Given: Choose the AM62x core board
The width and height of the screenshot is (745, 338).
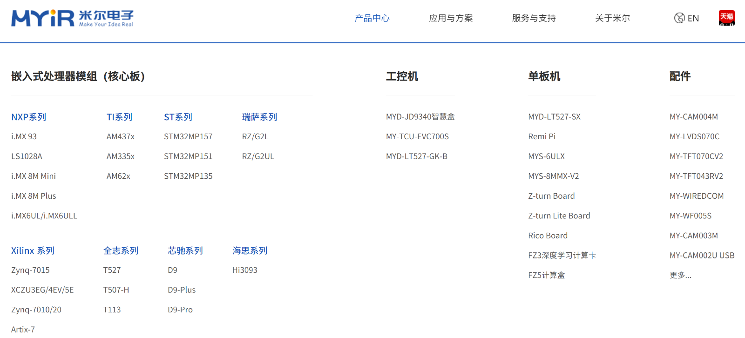Looking at the screenshot, I should coord(118,176).
